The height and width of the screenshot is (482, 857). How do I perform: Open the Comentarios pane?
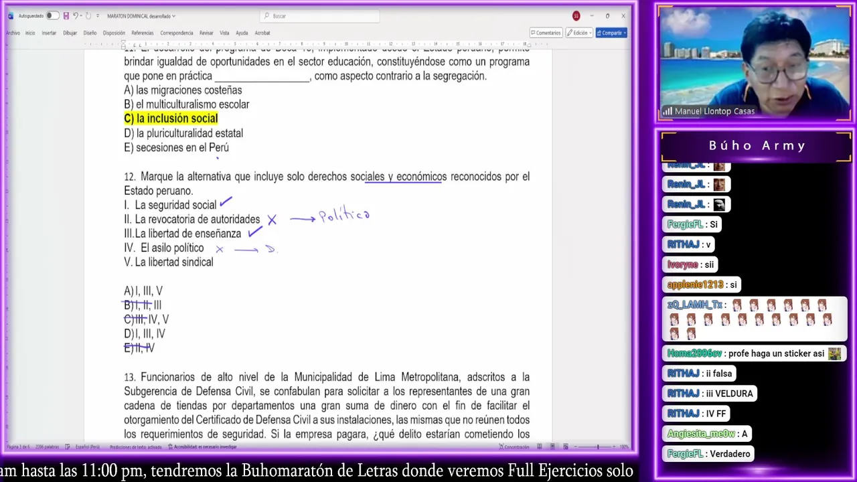click(546, 33)
